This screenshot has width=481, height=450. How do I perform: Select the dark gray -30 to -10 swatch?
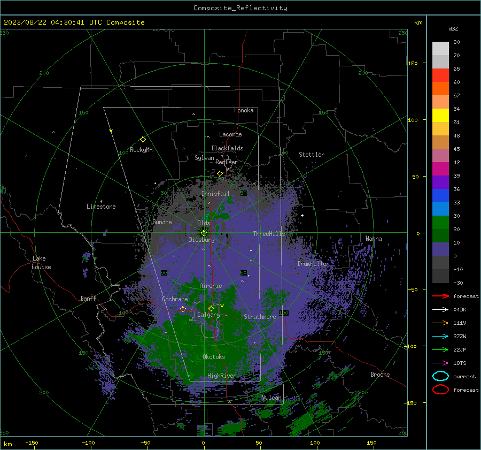440,276
